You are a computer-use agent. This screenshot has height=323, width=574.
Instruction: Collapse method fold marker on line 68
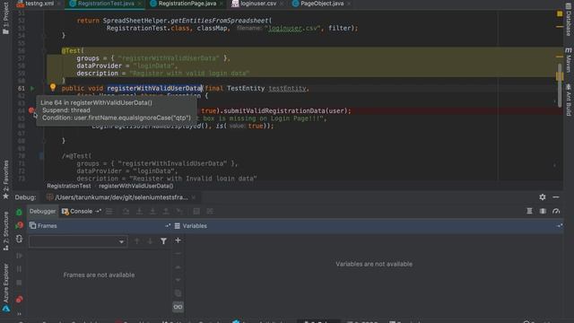point(44,141)
